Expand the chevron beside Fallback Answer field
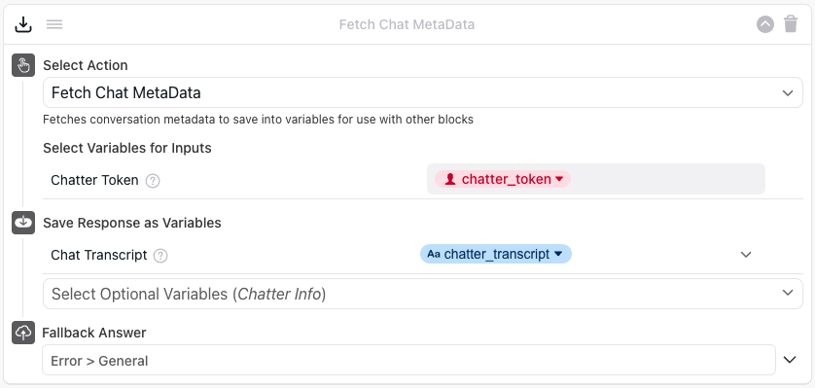The image size is (815, 388). [790, 360]
